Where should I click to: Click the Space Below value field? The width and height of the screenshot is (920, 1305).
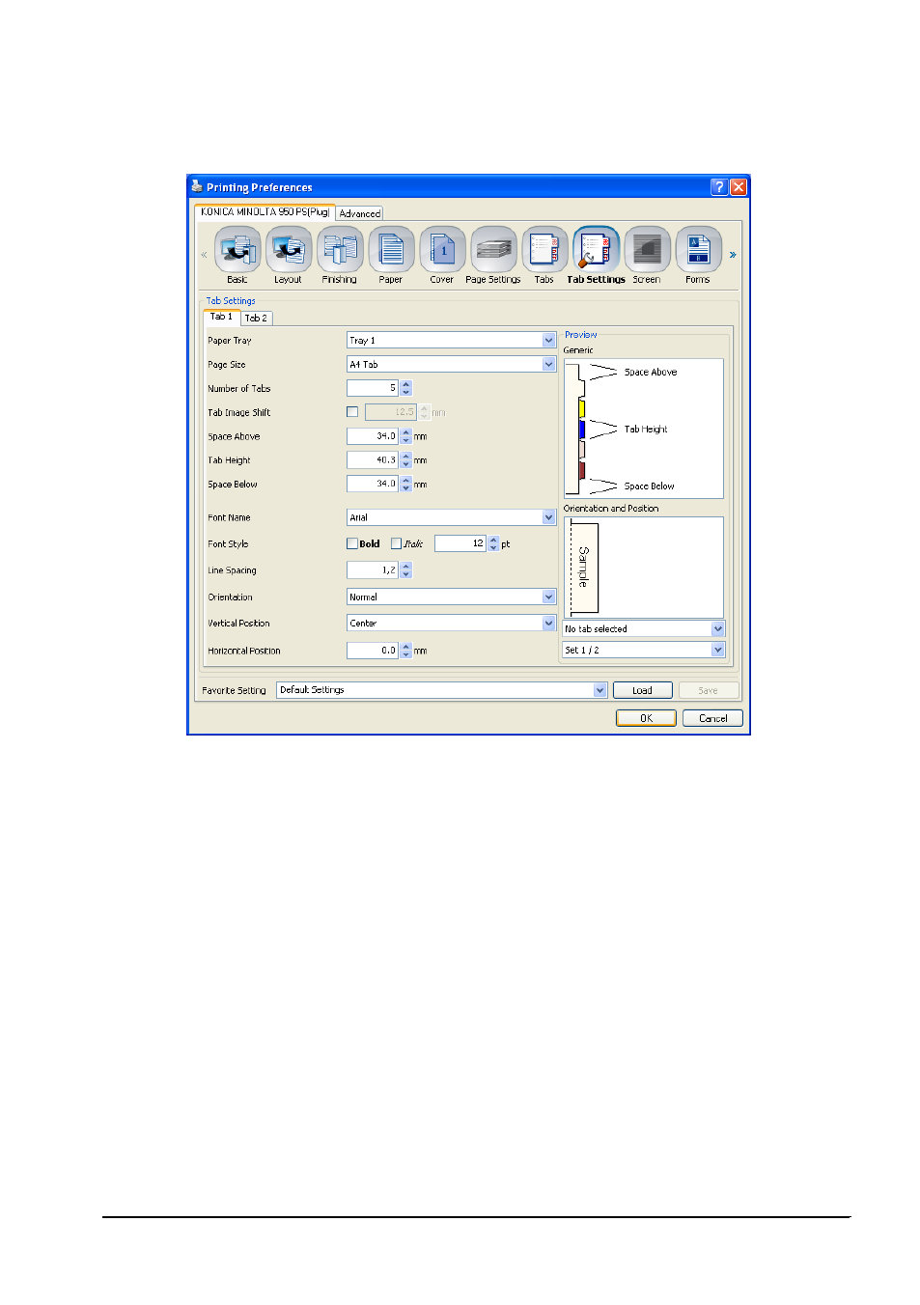point(373,484)
